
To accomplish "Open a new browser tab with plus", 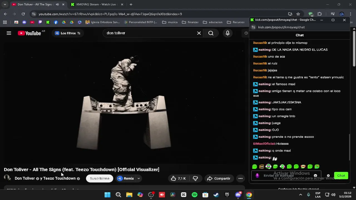I will (131, 4).
